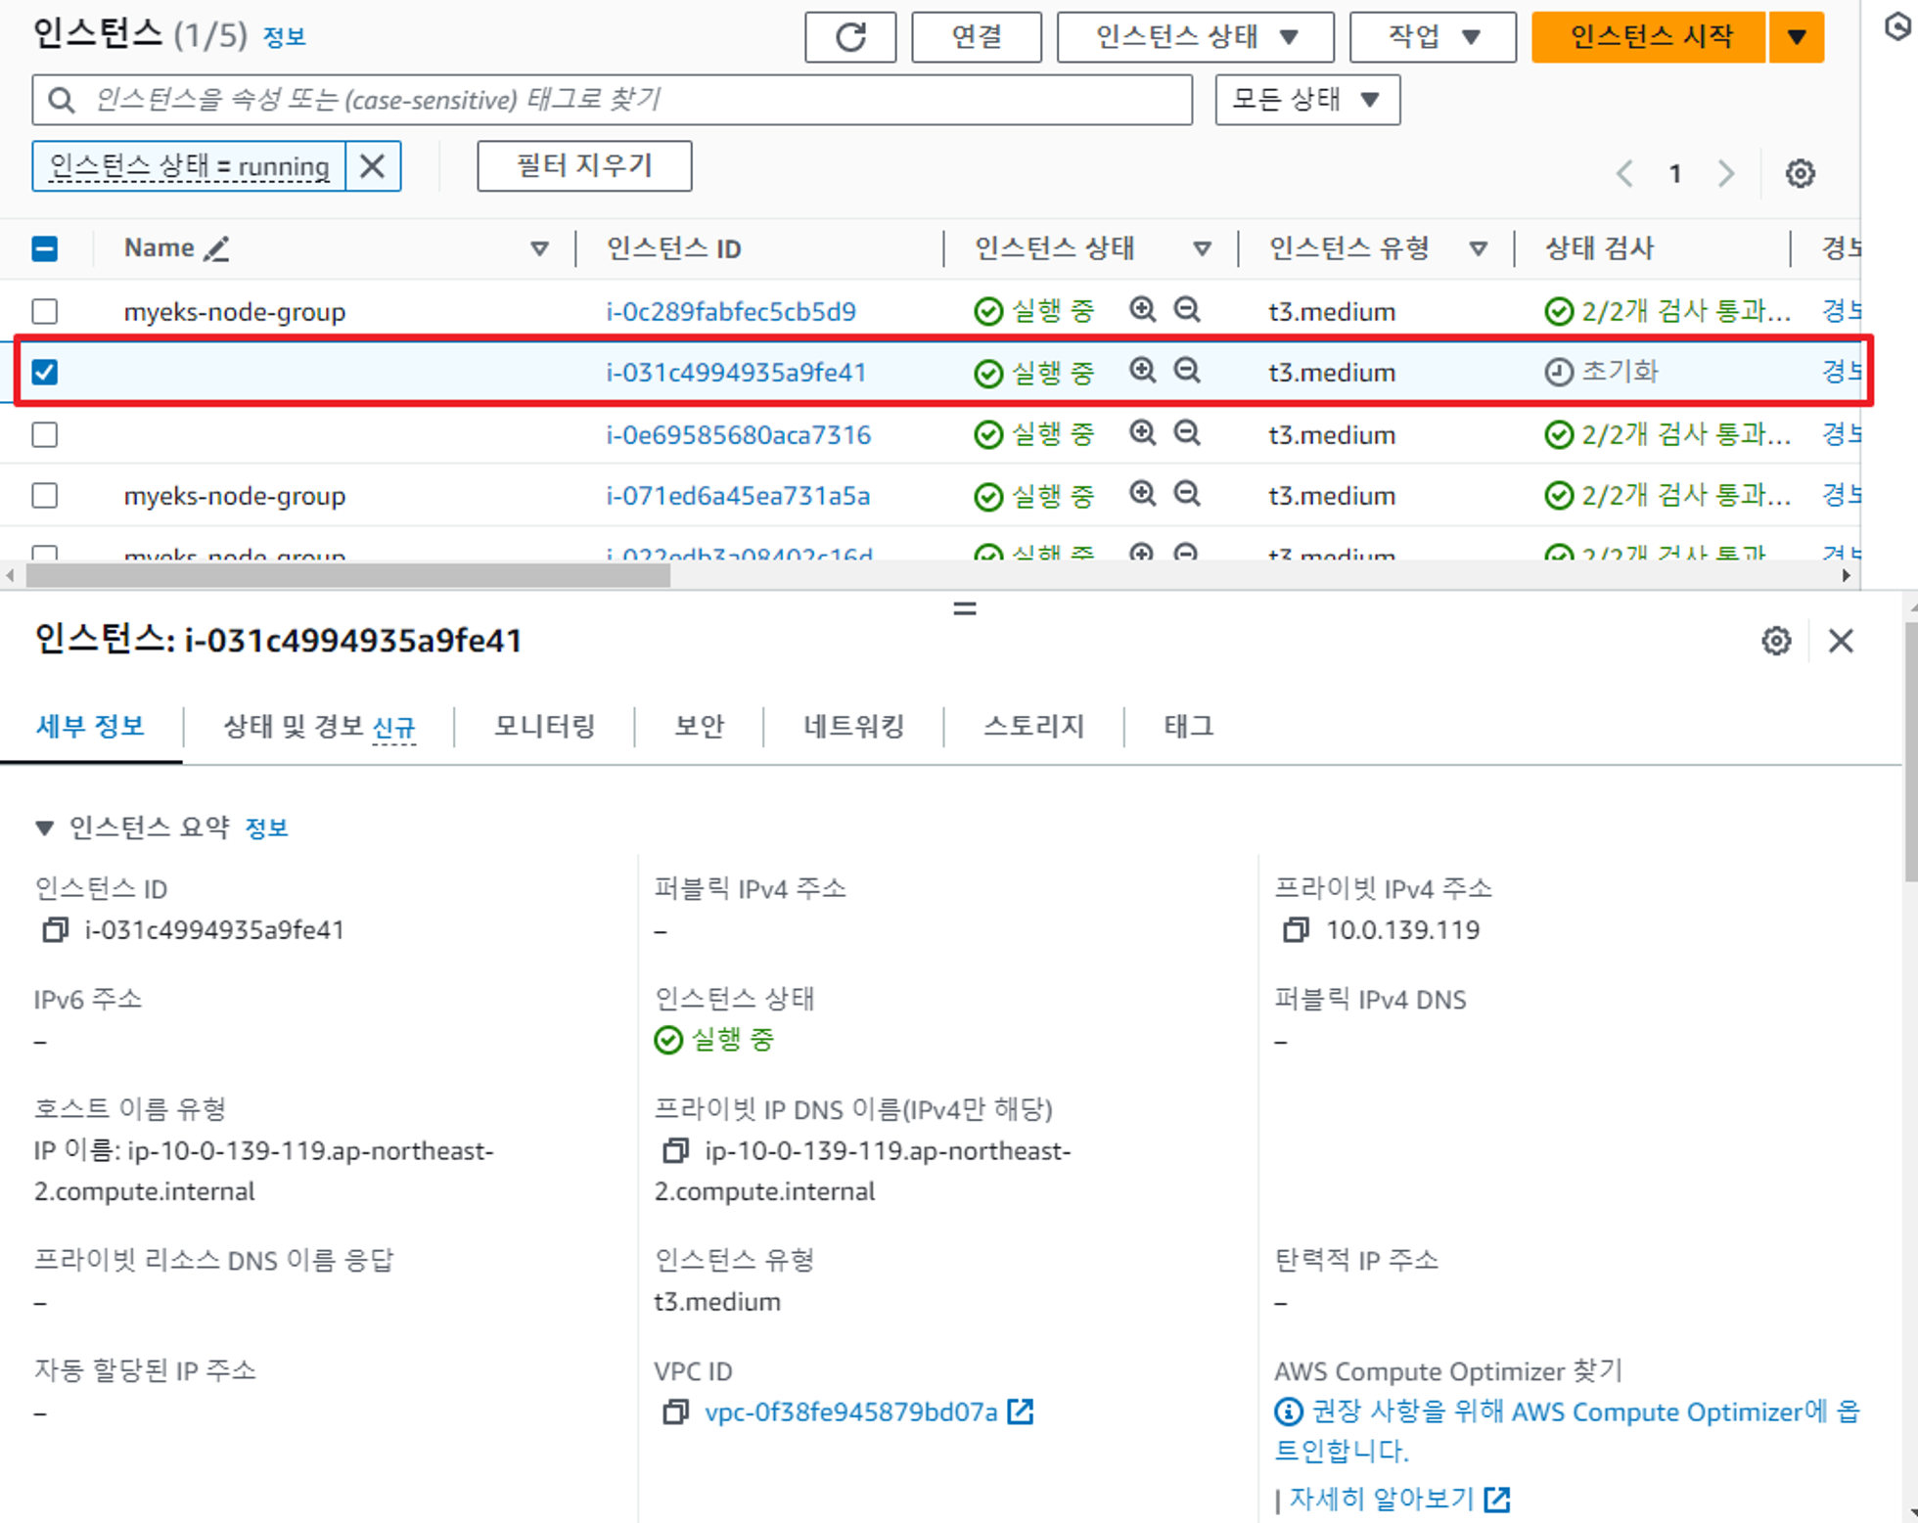
Task: Open table preferences gear icon
Action: pyautogui.click(x=1800, y=174)
